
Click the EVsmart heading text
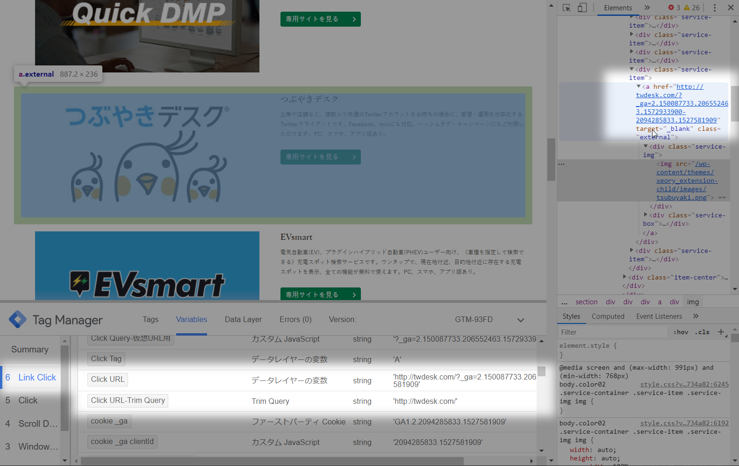click(x=296, y=237)
